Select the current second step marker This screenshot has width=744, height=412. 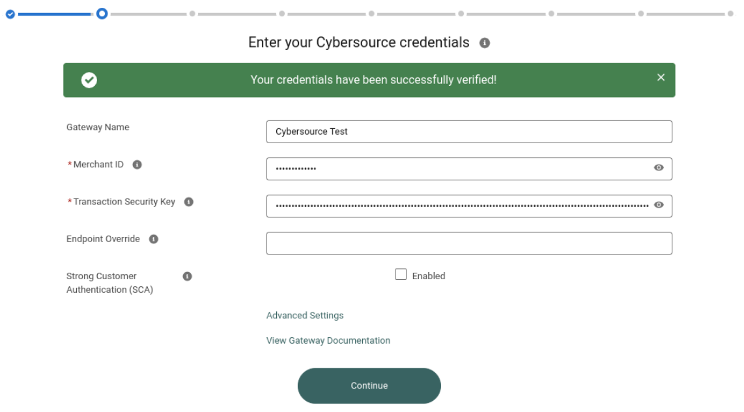pyautogui.click(x=102, y=14)
